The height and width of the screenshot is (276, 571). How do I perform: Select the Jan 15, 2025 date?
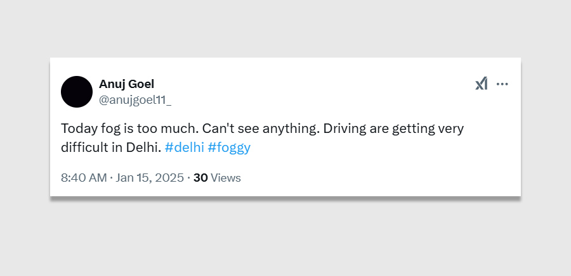(x=149, y=178)
